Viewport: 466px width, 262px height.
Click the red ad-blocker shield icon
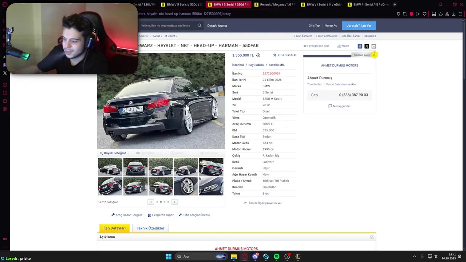411,14
